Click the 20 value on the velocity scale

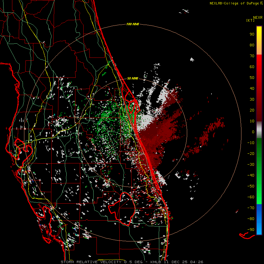(252, 110)
